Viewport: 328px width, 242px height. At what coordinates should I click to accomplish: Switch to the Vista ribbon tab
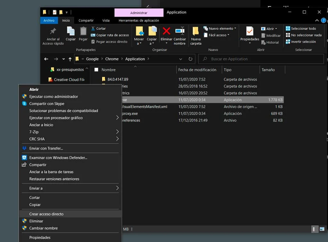106,20
